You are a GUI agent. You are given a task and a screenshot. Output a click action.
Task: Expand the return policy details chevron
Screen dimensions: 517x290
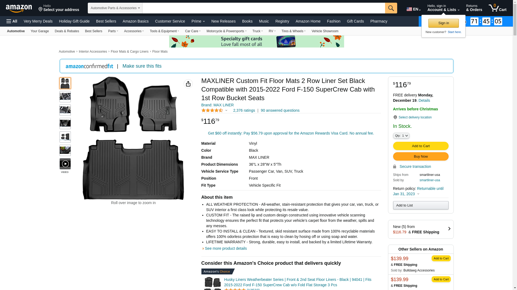pyautogui.click(x=418, y=194)
